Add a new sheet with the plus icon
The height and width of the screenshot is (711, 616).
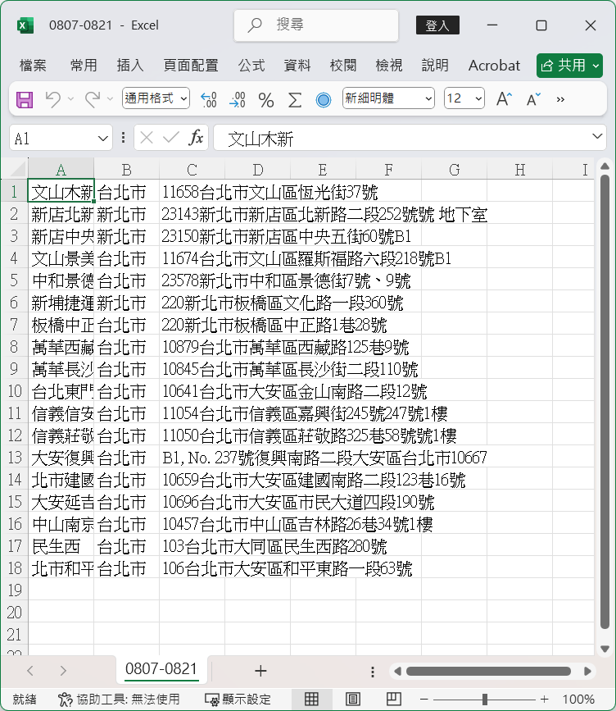point(260,671)
